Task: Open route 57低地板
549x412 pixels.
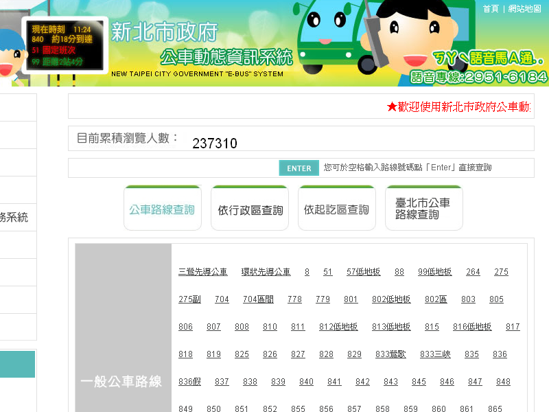Action: coord(364,272)
